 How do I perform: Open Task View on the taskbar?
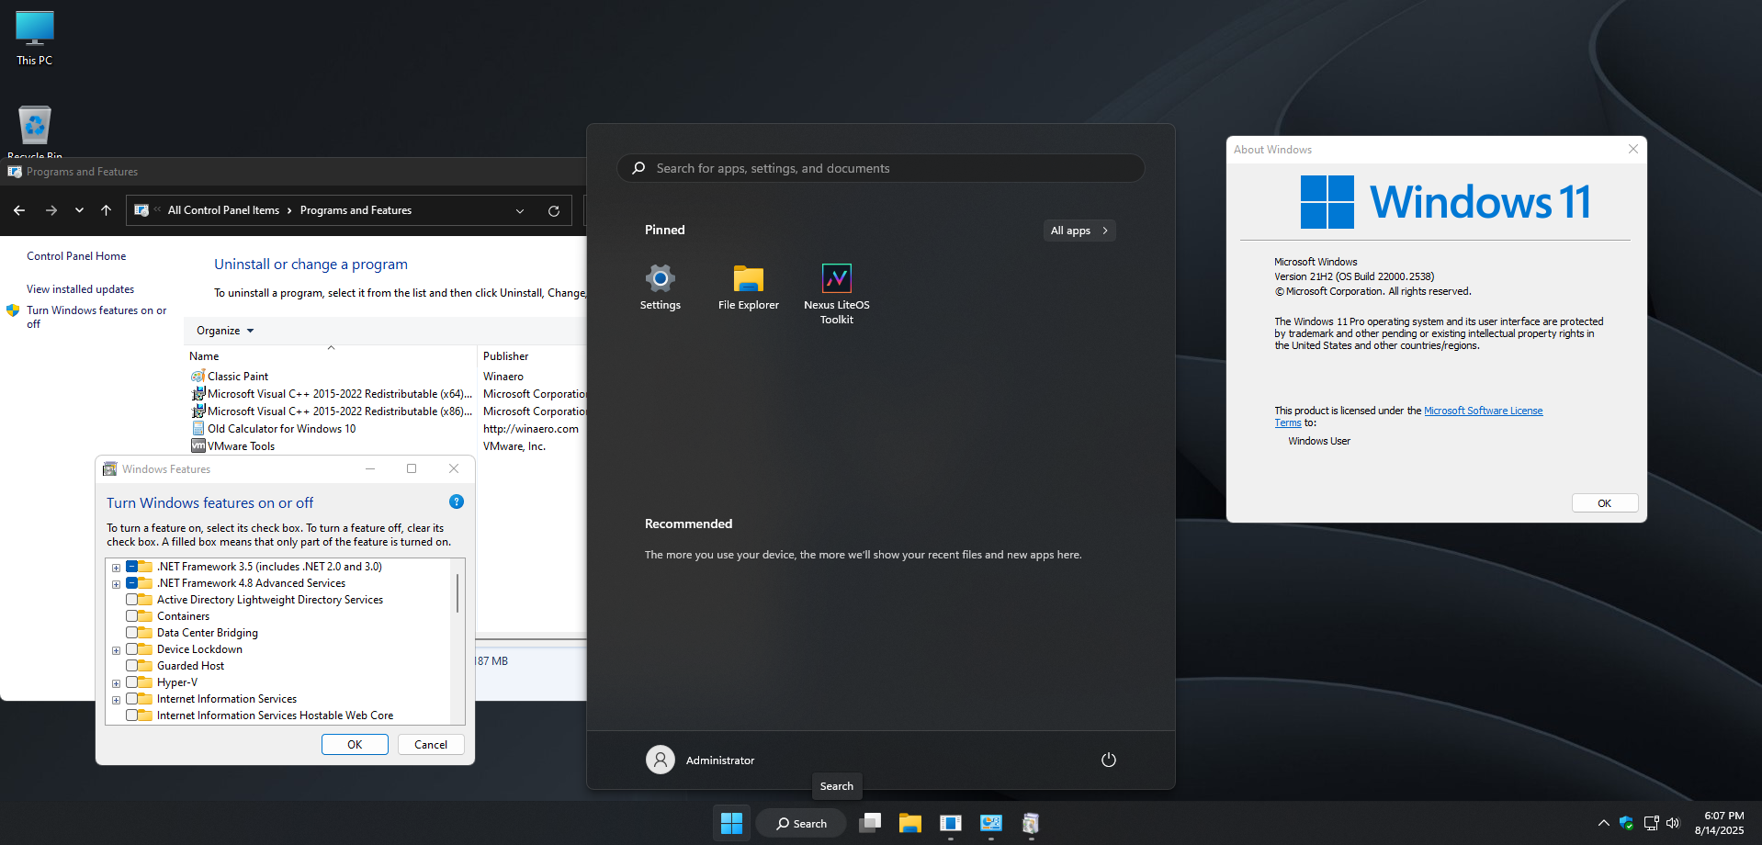(x=870, y=823)
